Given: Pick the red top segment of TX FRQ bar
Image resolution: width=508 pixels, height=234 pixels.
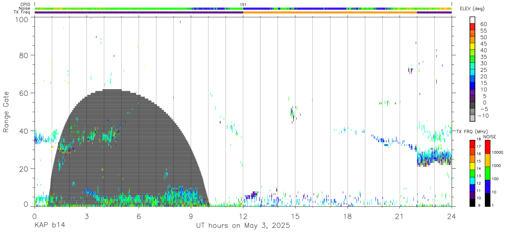Looking at the screenshot, I should coord(472,144).
